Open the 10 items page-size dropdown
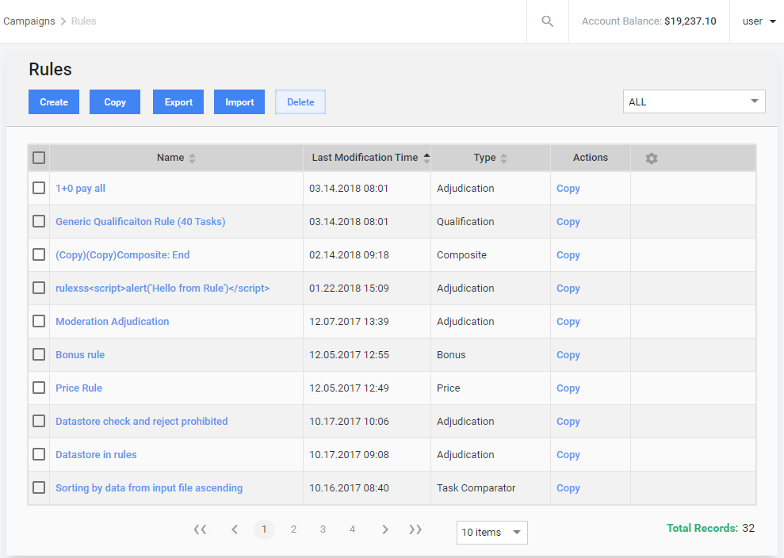Image resolution: width=784 pixels, height=558 pixels. 492,533
